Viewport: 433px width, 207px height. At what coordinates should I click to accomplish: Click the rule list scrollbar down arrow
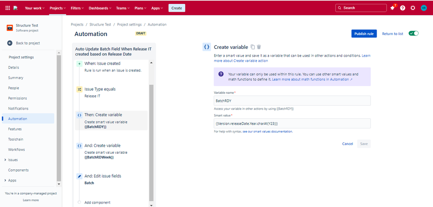coord(151,205)
